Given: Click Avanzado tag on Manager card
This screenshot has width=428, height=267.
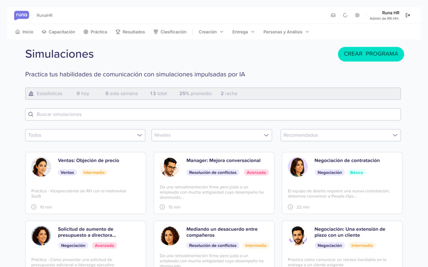Looking at the screenshot, I should (x=256, y=173).
